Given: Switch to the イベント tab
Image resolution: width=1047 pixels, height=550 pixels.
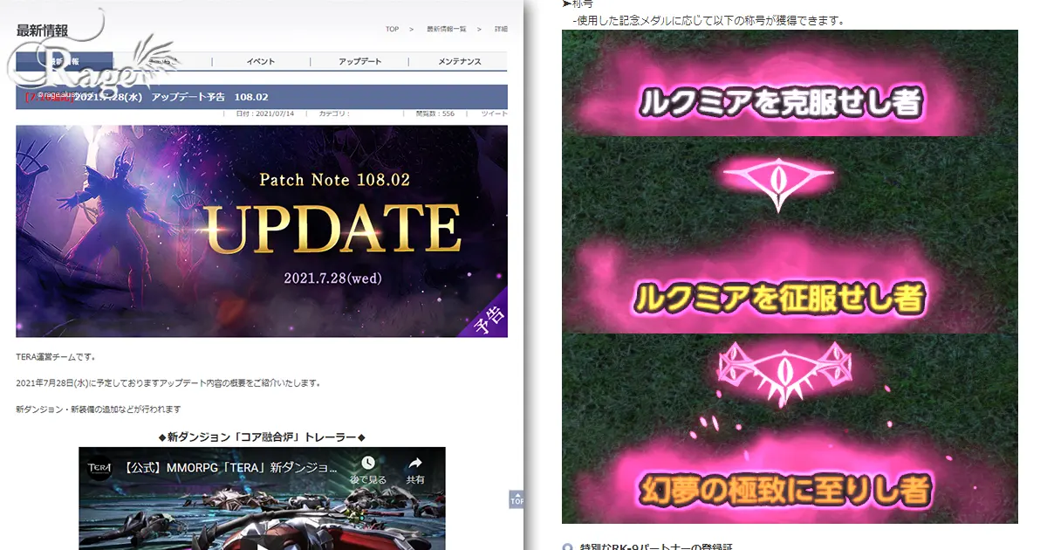Looking at the screenshot, I should tap(259, 61).
